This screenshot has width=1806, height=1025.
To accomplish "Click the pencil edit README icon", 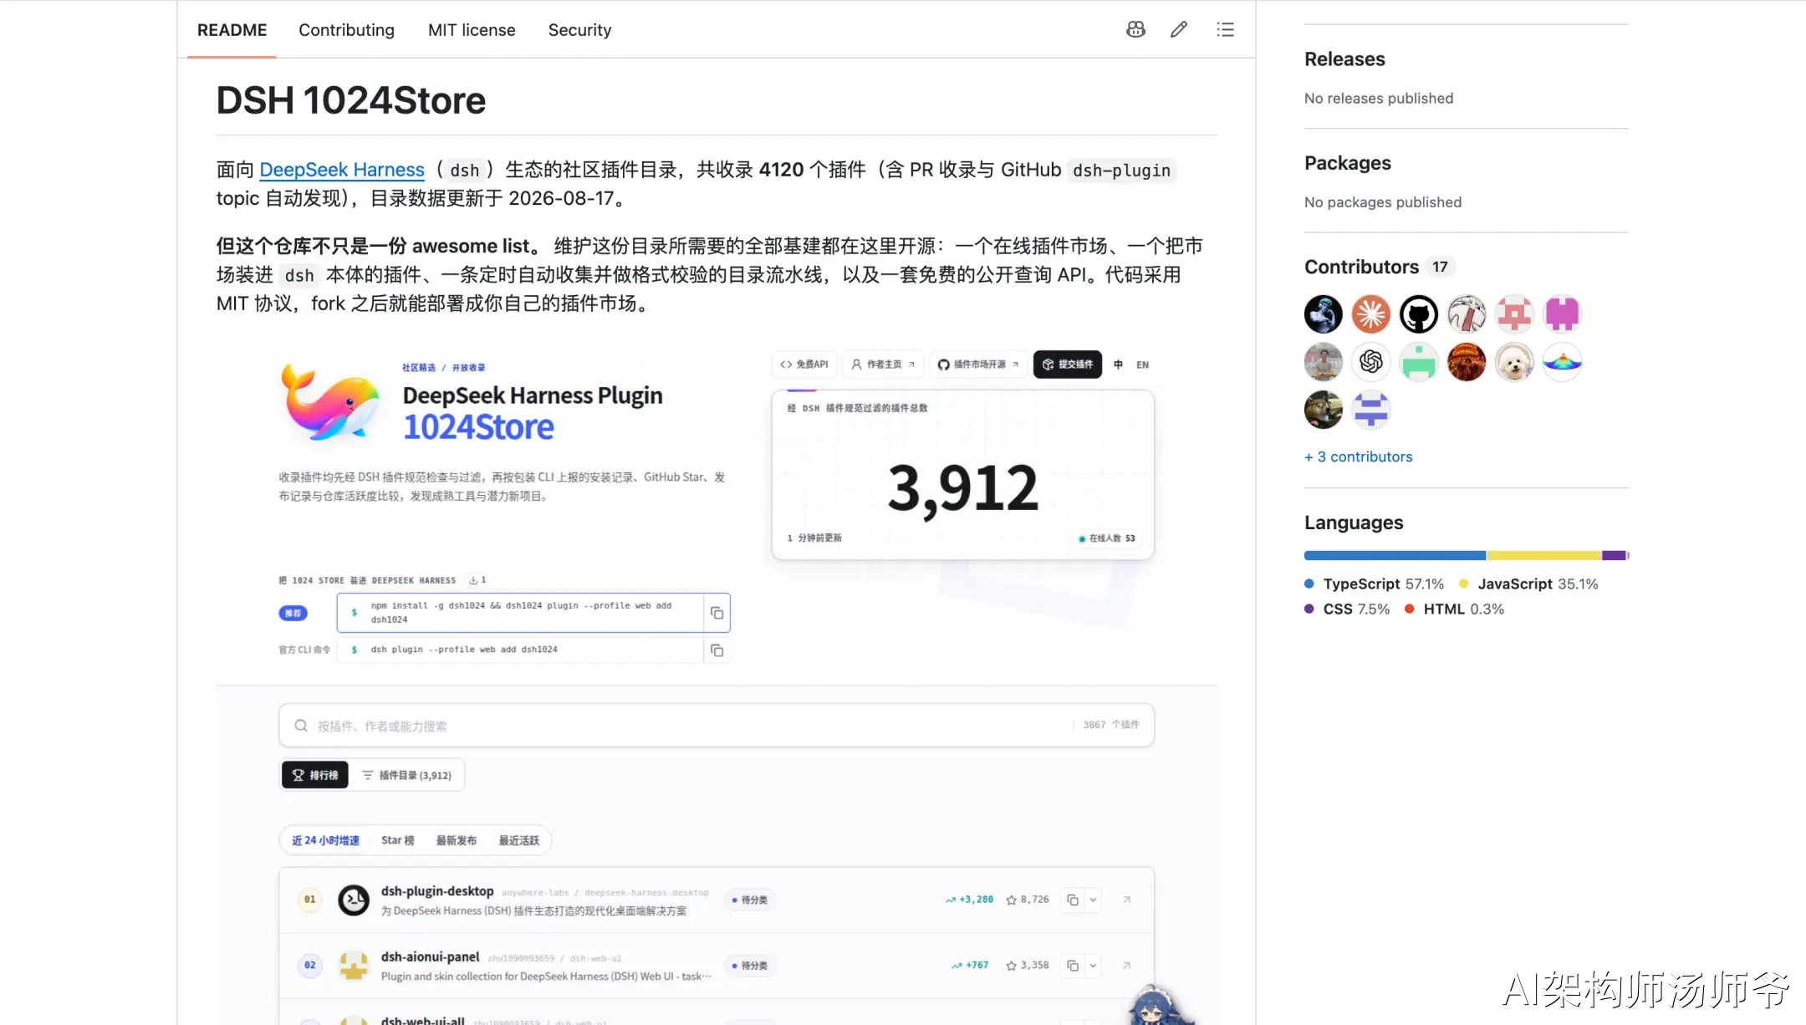I will point(1179,30).
